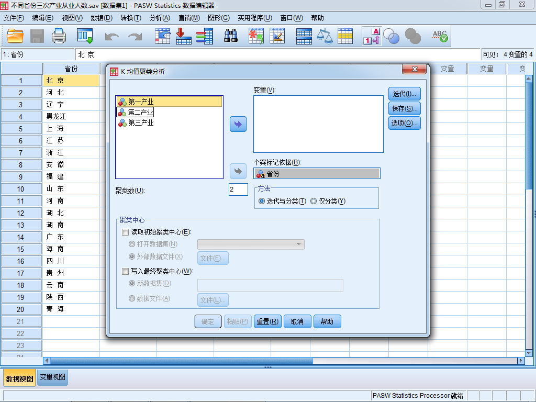Open the 打开数据集 dropdown list

(x=251, y=244)
